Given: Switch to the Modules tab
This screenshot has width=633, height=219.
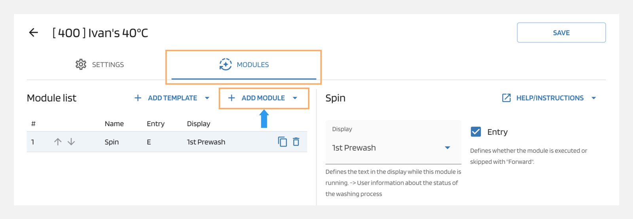Looking at the screenshot, I should (x=252, y=65).
